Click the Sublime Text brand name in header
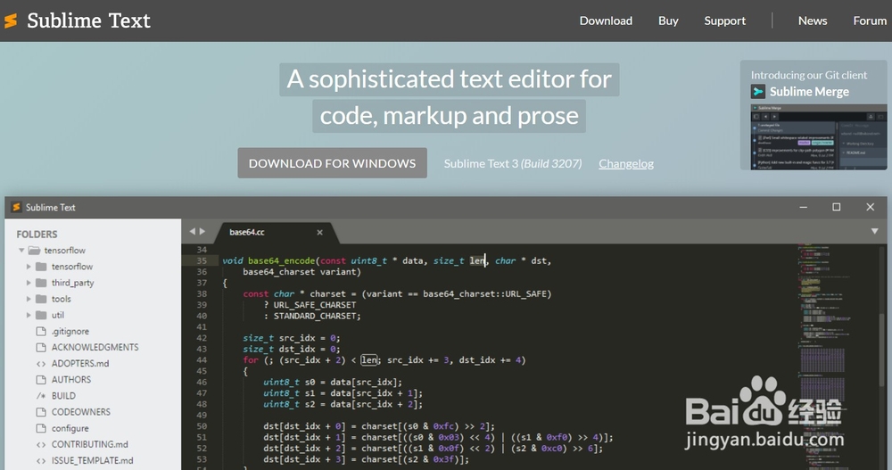 pos(88,21)
